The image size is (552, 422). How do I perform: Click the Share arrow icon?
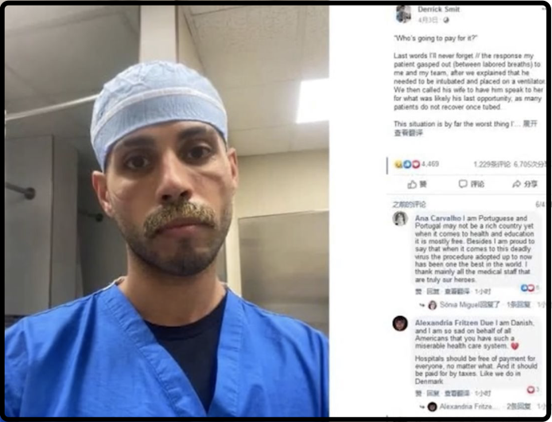516,184
